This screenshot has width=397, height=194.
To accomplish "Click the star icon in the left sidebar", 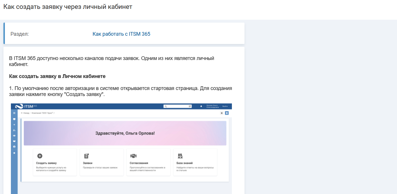I will 14,153.
